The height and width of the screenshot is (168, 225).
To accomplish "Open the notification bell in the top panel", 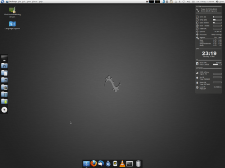I will pyautogui.click(x=176, y=1).
